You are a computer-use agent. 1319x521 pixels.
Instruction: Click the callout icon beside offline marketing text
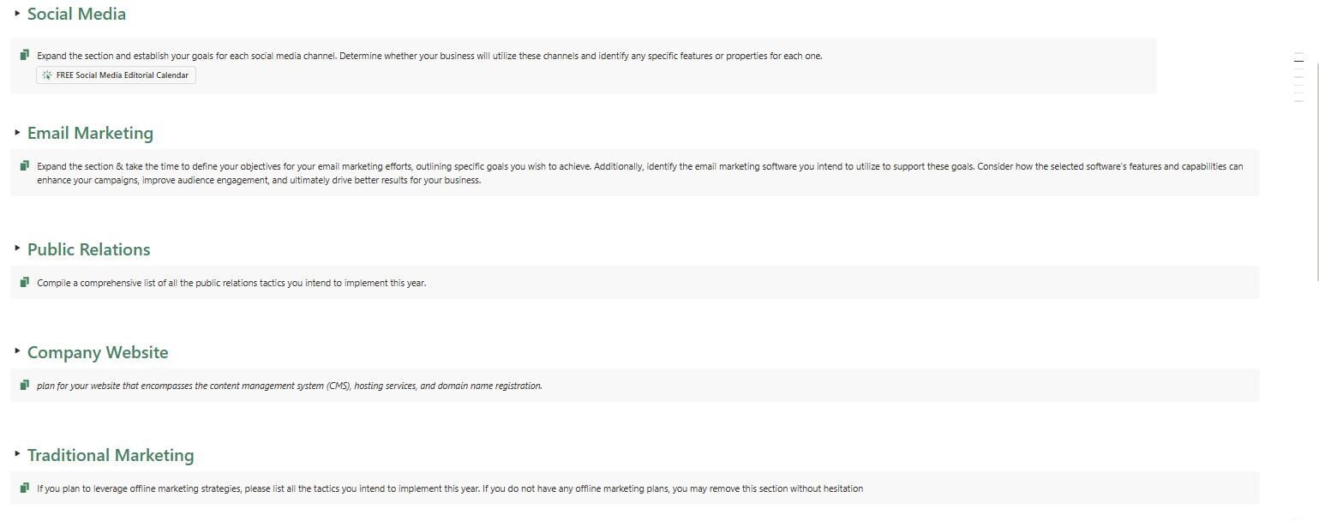25,488
